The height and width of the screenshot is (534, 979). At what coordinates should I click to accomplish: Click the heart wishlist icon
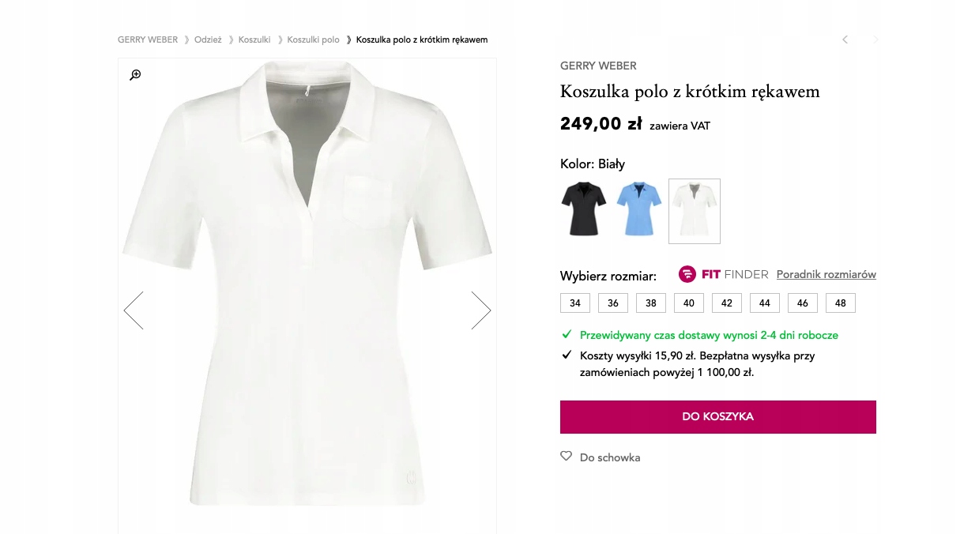coord(566,457)
